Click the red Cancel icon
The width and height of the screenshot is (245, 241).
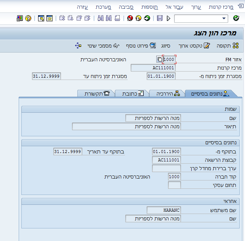click(x=130, y=18)
